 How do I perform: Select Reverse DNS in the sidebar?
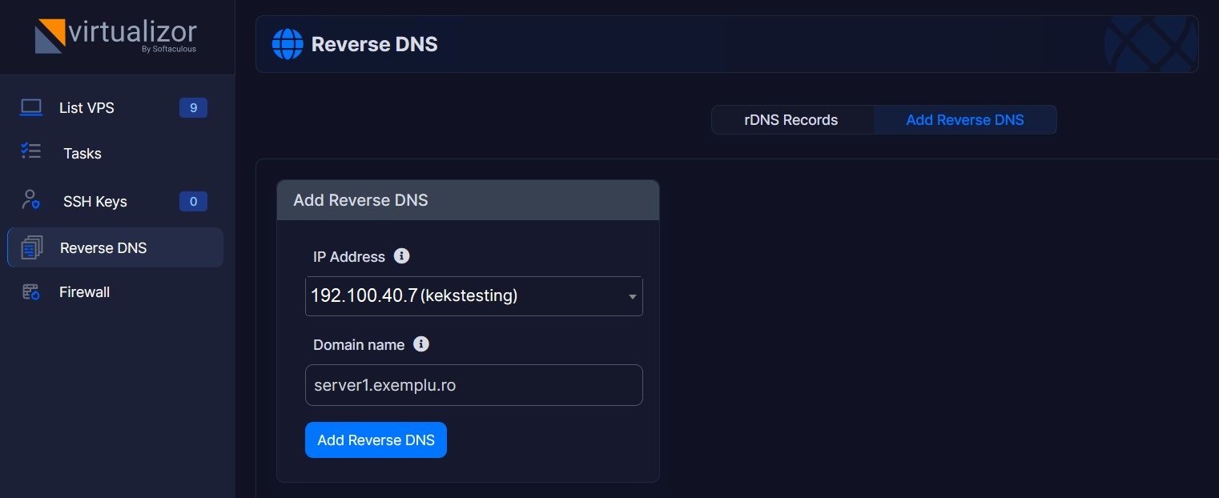coord(115,248)
